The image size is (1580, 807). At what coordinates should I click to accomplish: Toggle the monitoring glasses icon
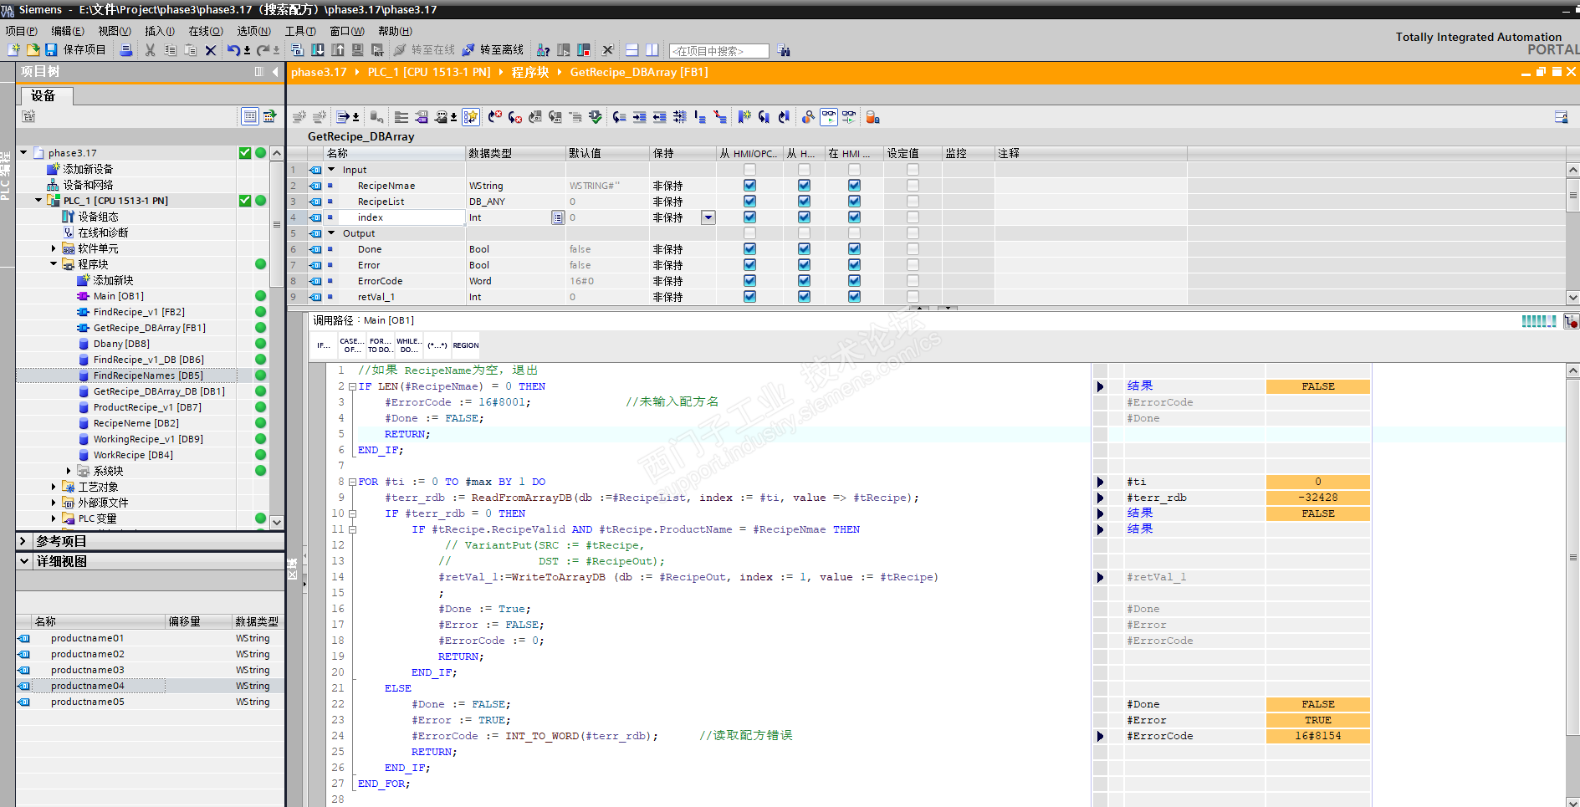828,117
